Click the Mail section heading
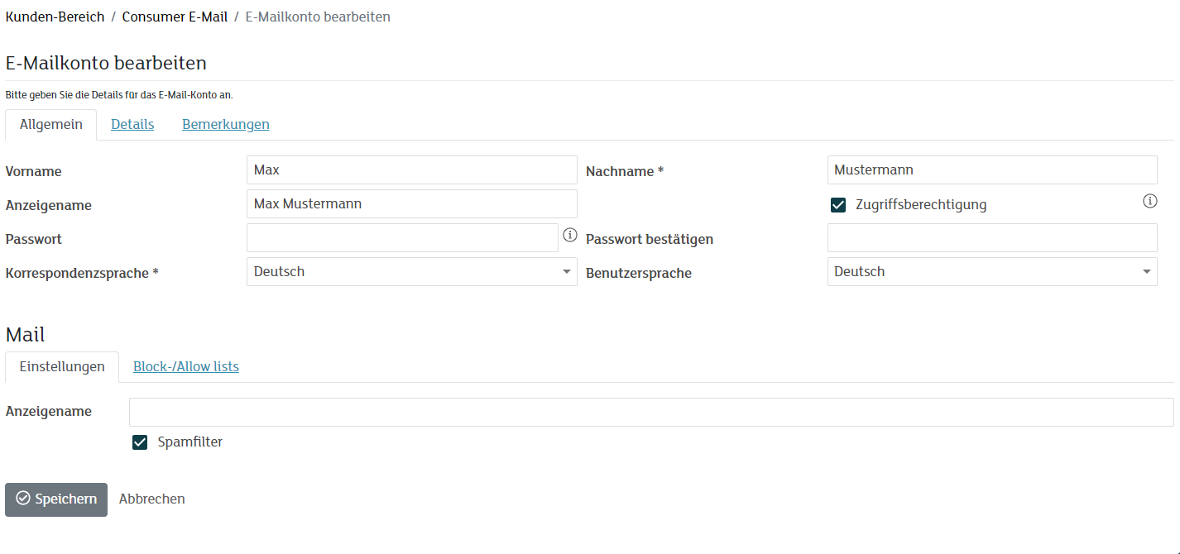This screenshot has height=554, width=1180. 26,335
